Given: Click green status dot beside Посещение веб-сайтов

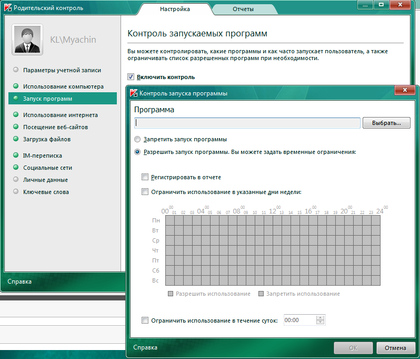Looking at the screenshot, I should click(16, 127).
